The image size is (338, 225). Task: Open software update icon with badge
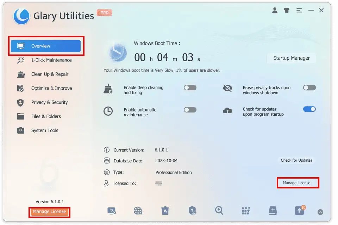point(300,210)
